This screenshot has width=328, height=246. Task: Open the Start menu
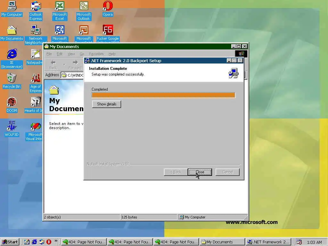[x=10, y=242]
